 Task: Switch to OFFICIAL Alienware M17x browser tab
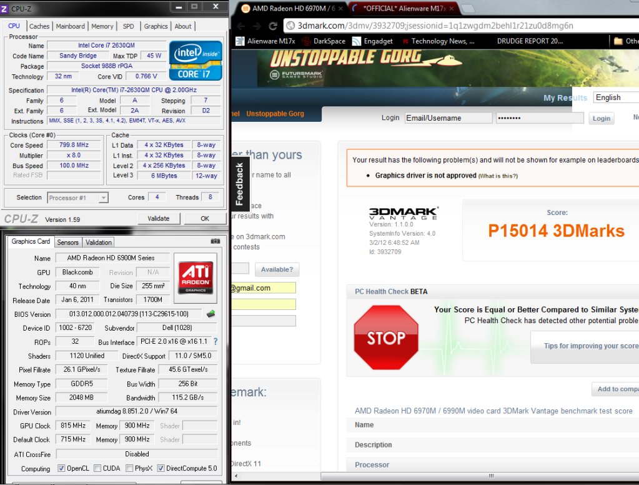pyautogui.click(x=404, y=8)
